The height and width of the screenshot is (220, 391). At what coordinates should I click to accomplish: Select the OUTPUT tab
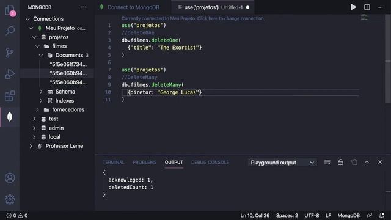pyautogui.click(x=174, y=163)
